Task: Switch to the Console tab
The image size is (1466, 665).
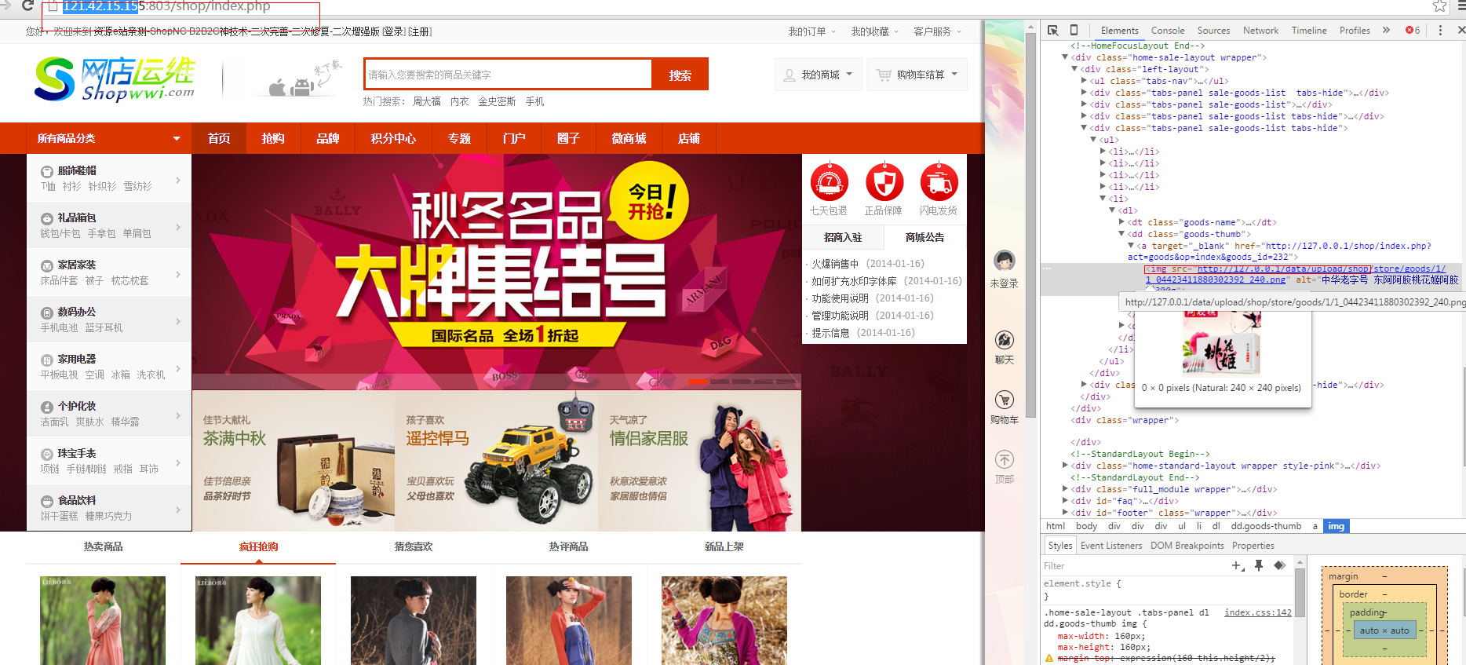Action: [1168, 31]
